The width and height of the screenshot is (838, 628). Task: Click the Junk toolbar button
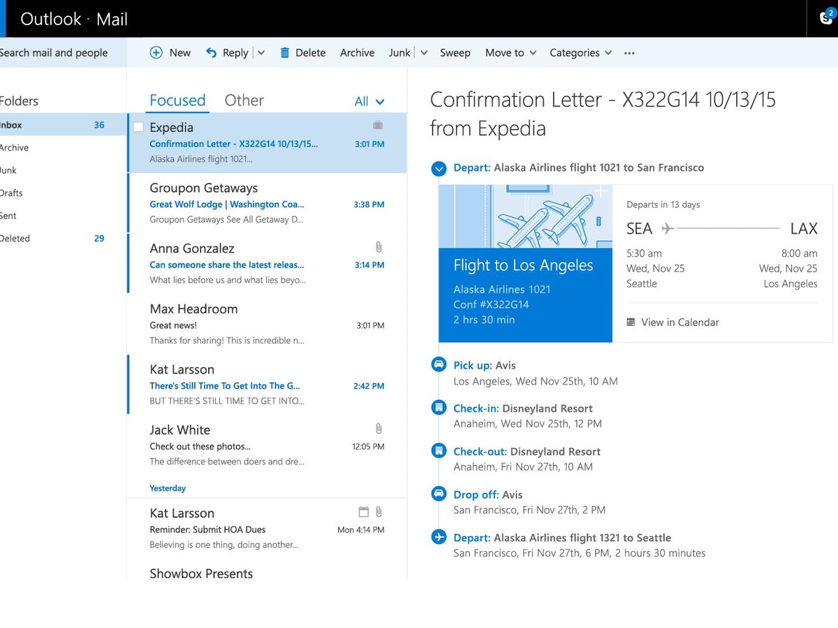click(399, 53)
